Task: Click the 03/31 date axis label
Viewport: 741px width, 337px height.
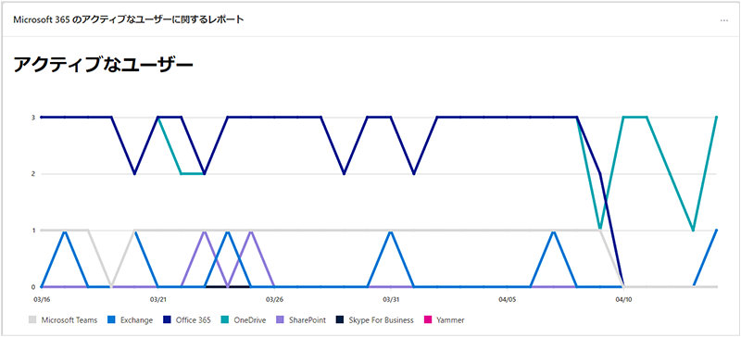Action: [x=391, y=299]
